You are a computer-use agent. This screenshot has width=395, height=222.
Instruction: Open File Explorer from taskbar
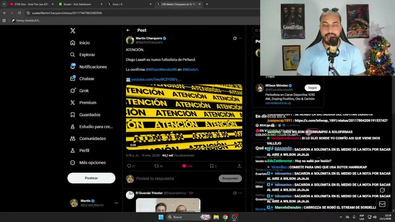click(216, 217)
